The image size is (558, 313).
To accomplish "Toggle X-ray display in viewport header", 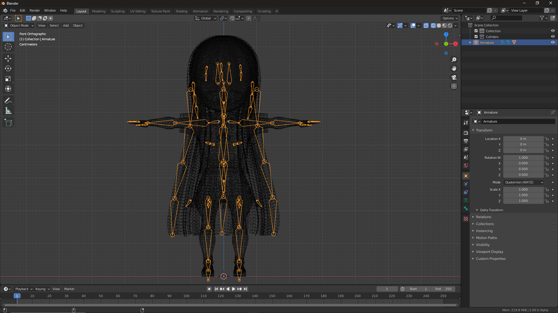I will [x=426, y=26].
